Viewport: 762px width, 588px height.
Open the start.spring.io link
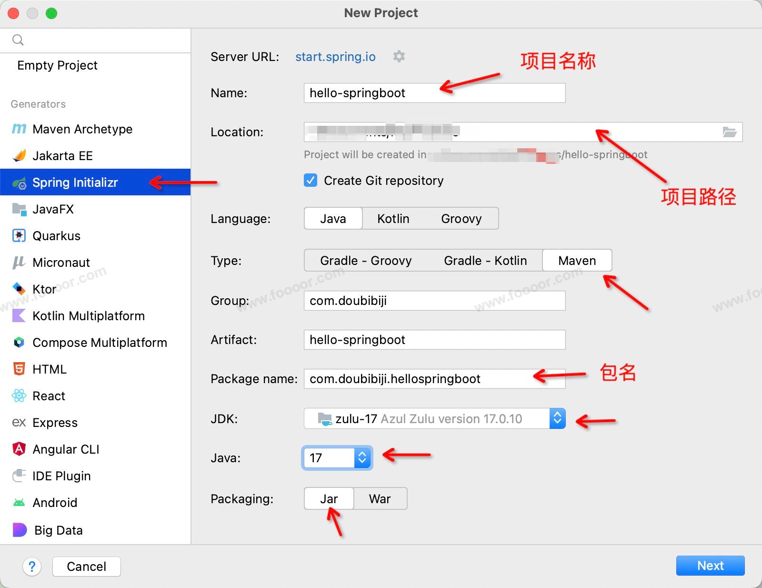[x=335, y=57]
